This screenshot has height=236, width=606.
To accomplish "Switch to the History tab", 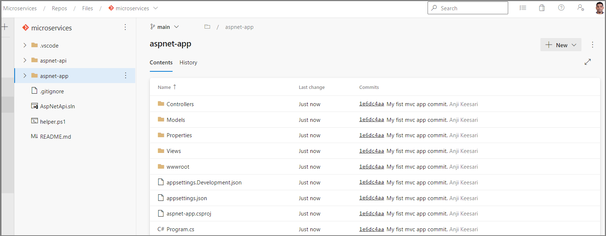I will tap(188, 63).
